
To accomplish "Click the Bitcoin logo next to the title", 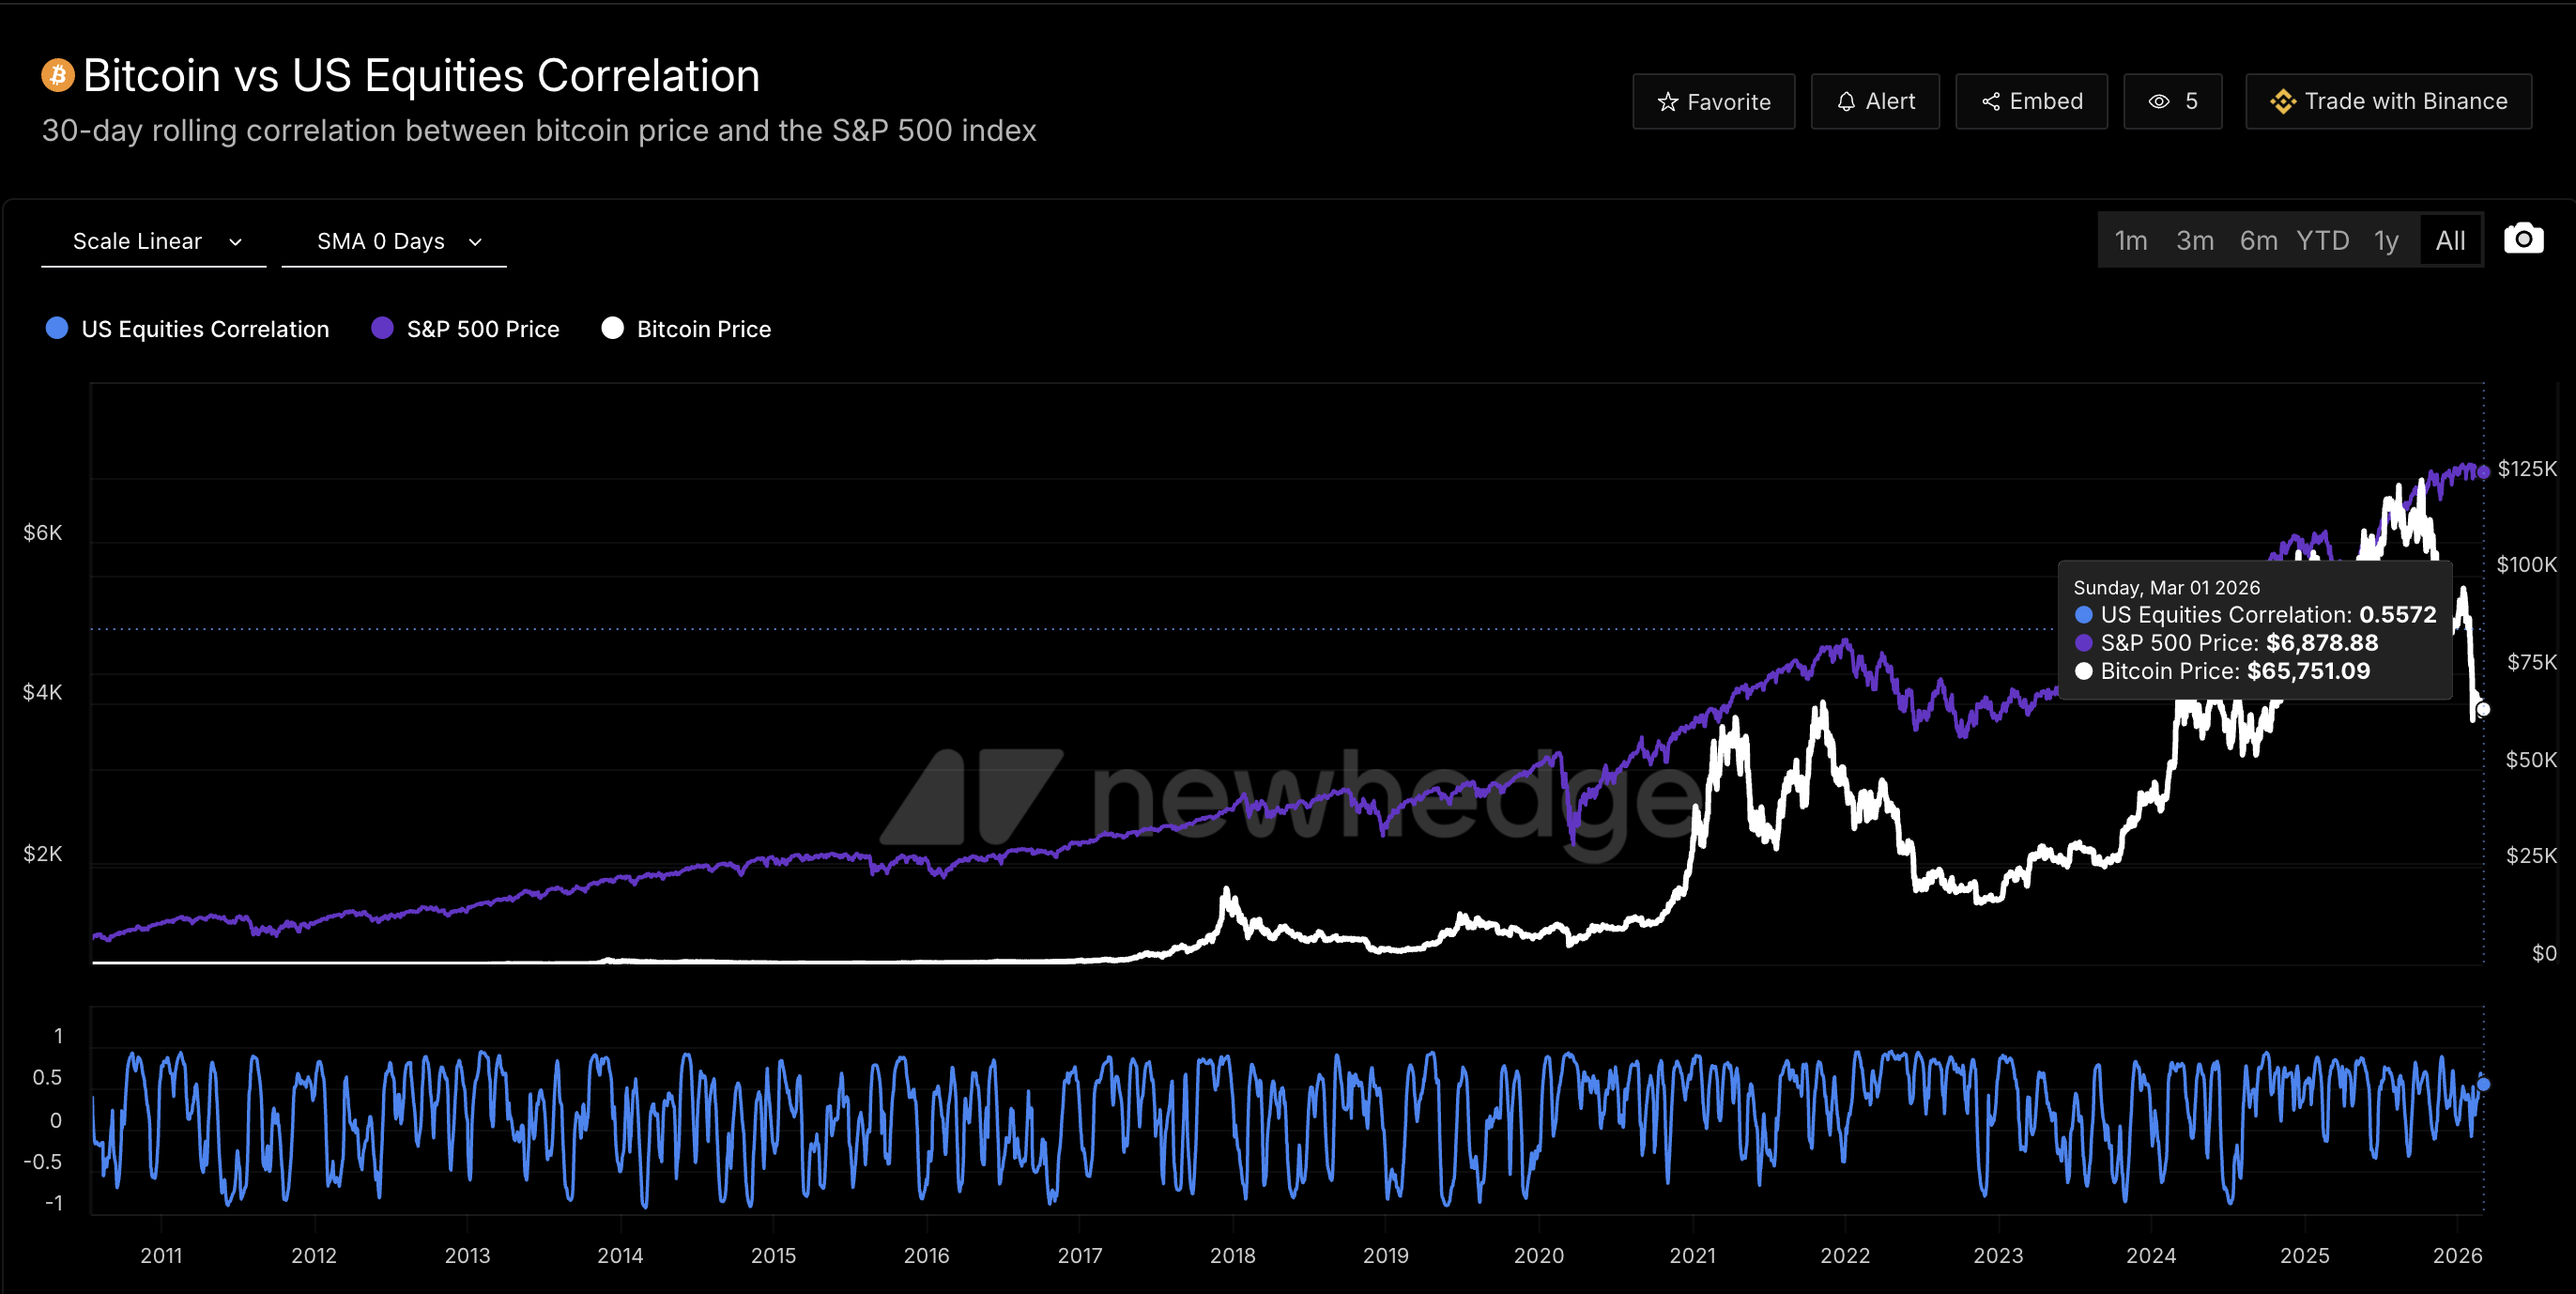I will tap(57, 74).
